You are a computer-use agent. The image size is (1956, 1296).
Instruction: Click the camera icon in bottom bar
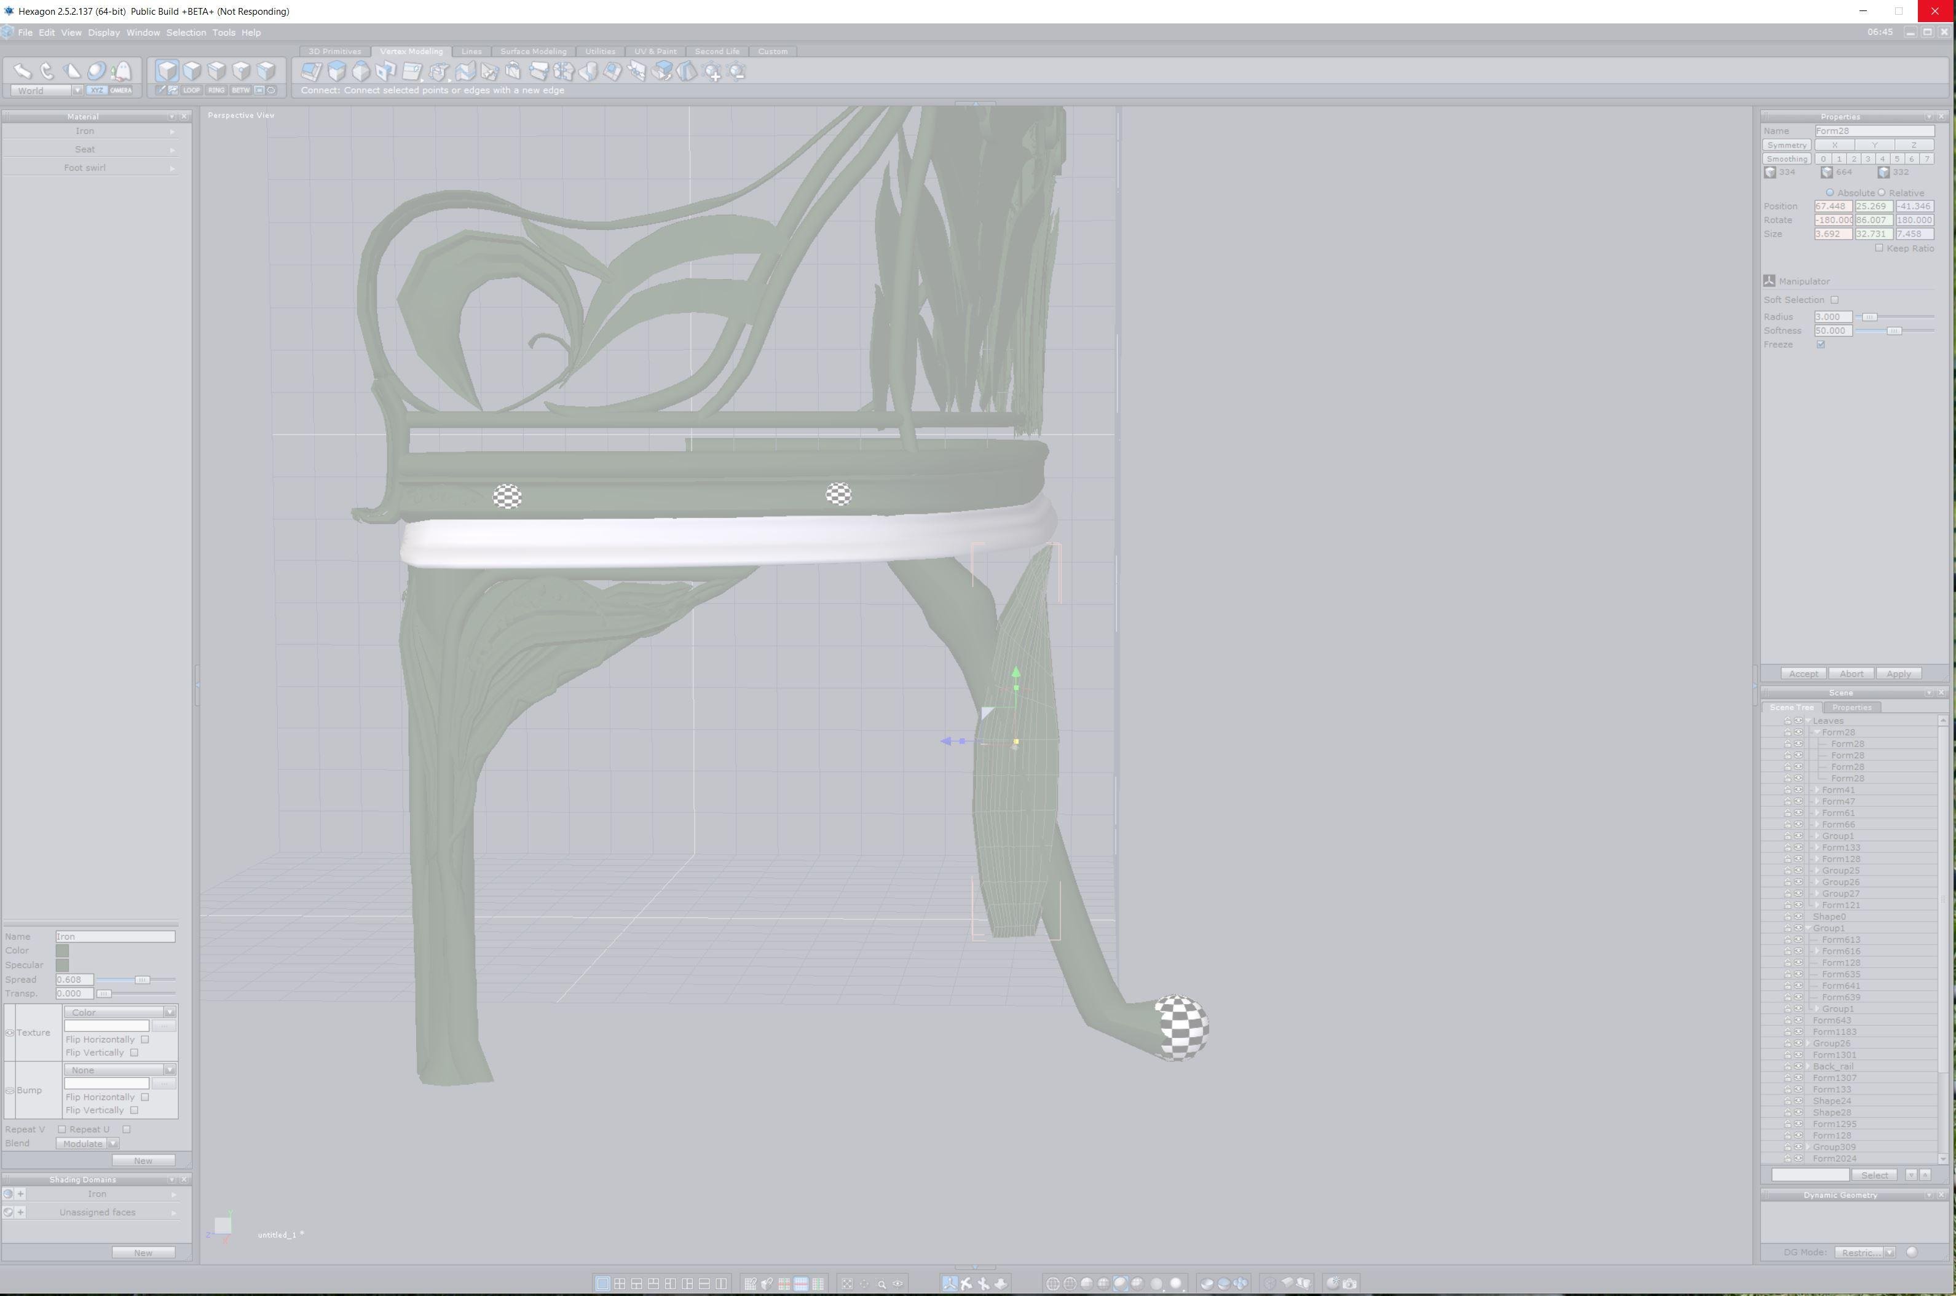pos(1349,1284)
